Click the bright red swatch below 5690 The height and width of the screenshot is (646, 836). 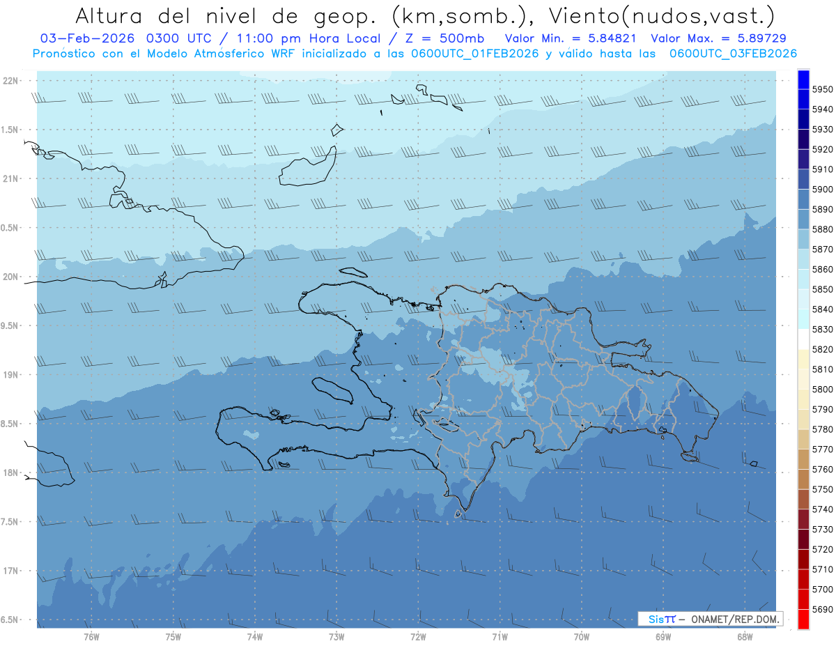(803, 619)
